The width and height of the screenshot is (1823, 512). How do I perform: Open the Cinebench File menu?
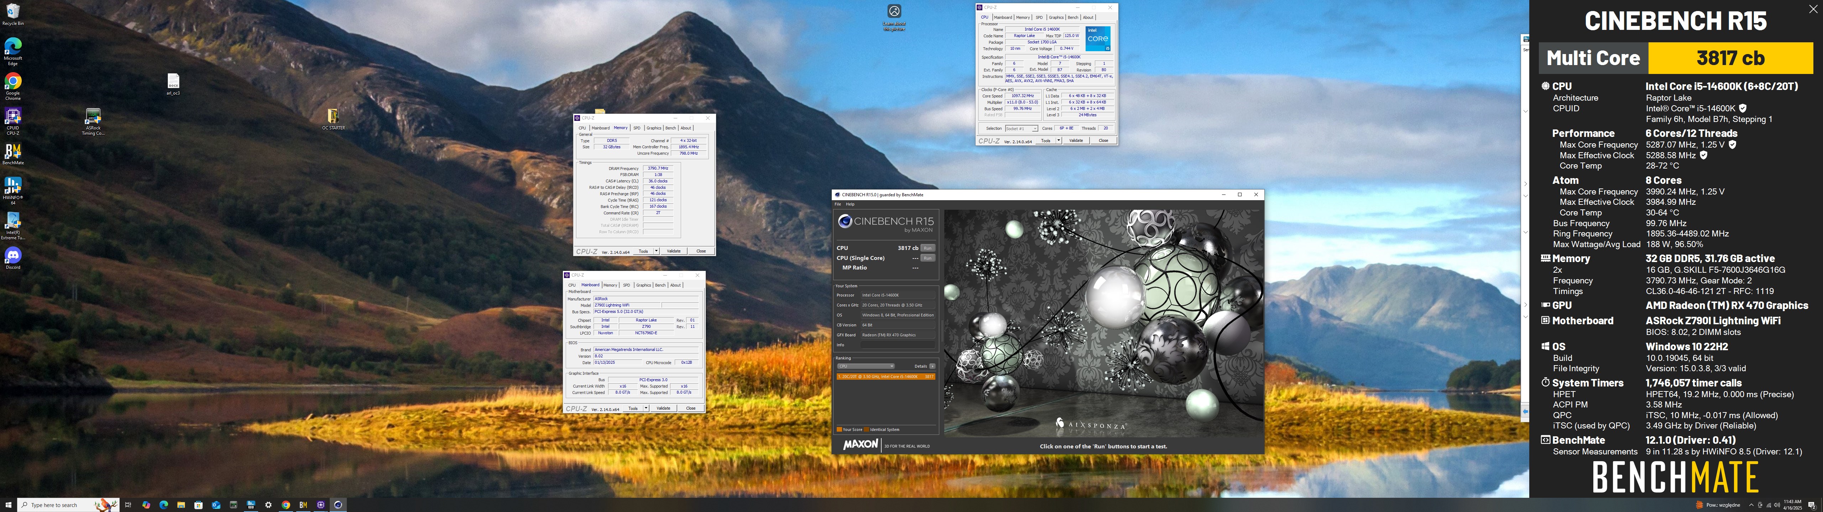coord(837,204)
